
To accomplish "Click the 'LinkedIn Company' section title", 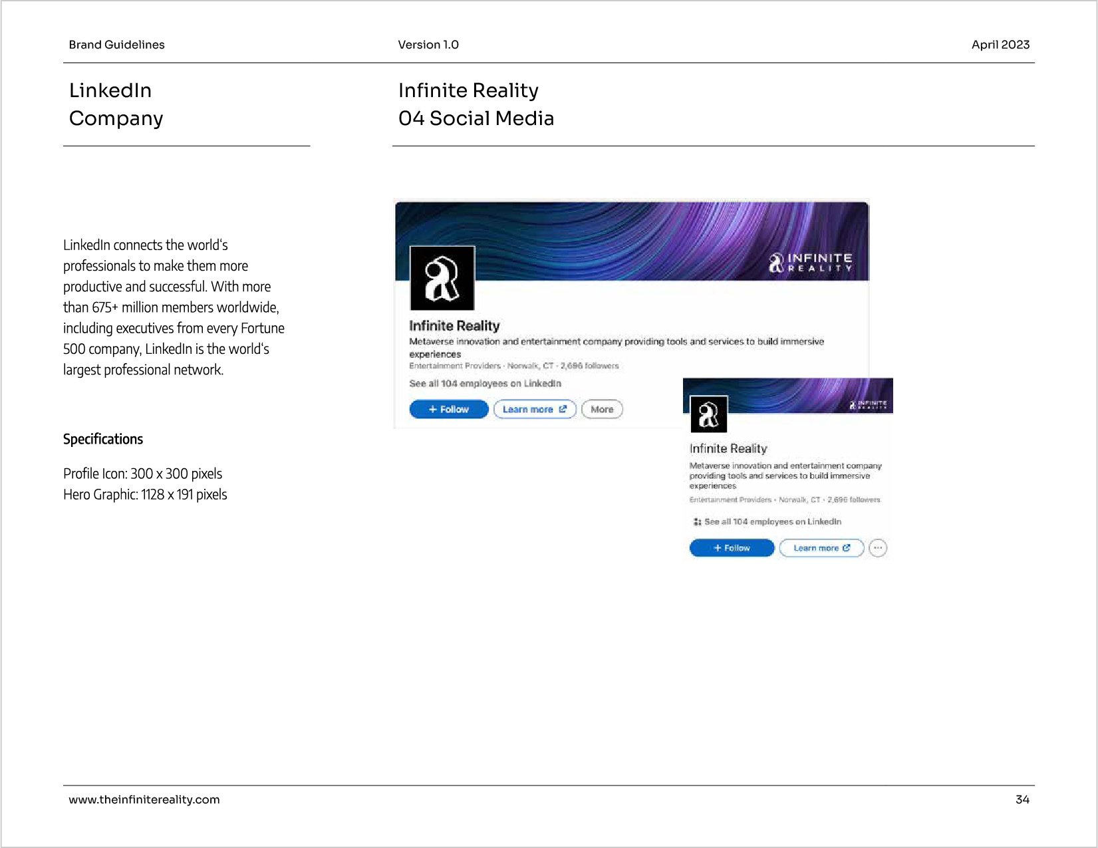I will [116, 104].
